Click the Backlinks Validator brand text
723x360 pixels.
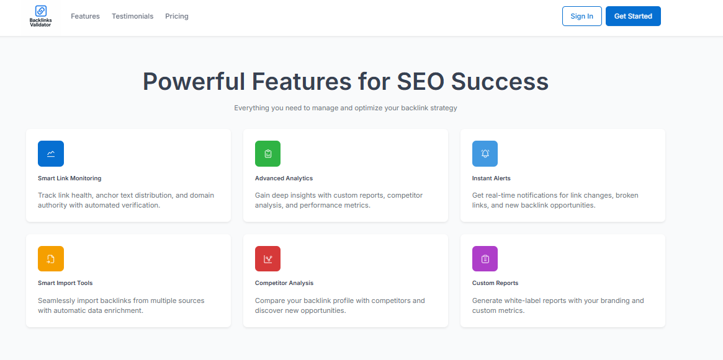tap(40, 22)
